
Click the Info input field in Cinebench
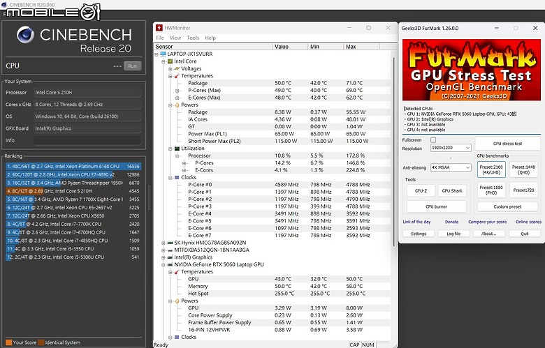point(87,140)
